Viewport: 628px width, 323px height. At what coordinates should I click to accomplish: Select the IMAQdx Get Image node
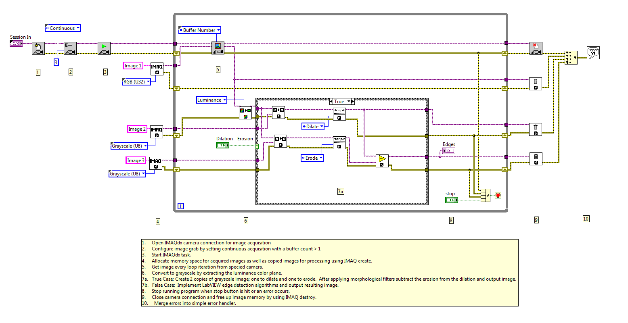(218, 48)
